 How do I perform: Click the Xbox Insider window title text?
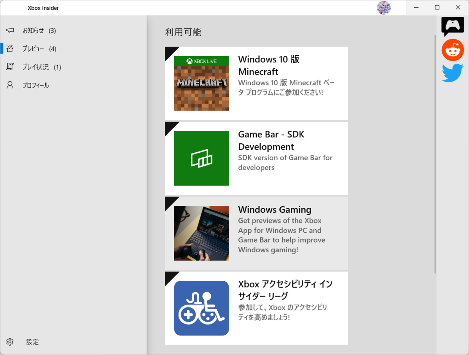pos(43,8)
